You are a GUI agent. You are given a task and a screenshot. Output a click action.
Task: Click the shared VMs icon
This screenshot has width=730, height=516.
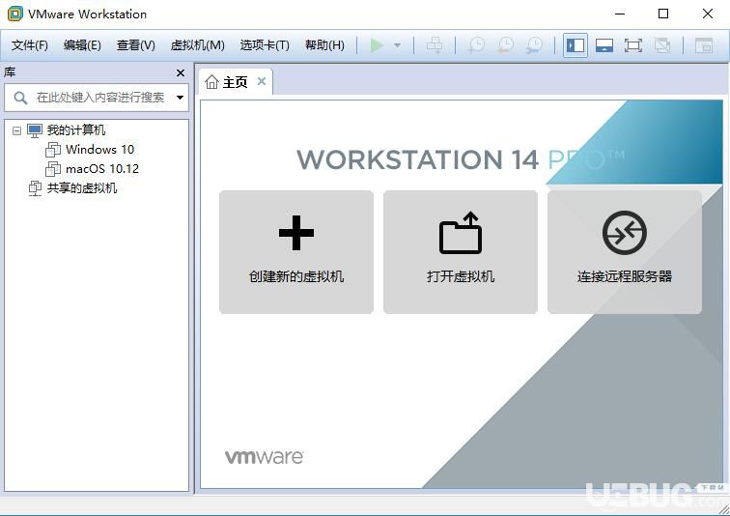click(x=35, y=188)
